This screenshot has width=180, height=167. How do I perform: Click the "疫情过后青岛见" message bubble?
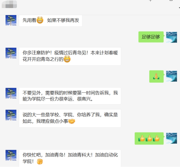pos(70,56)
